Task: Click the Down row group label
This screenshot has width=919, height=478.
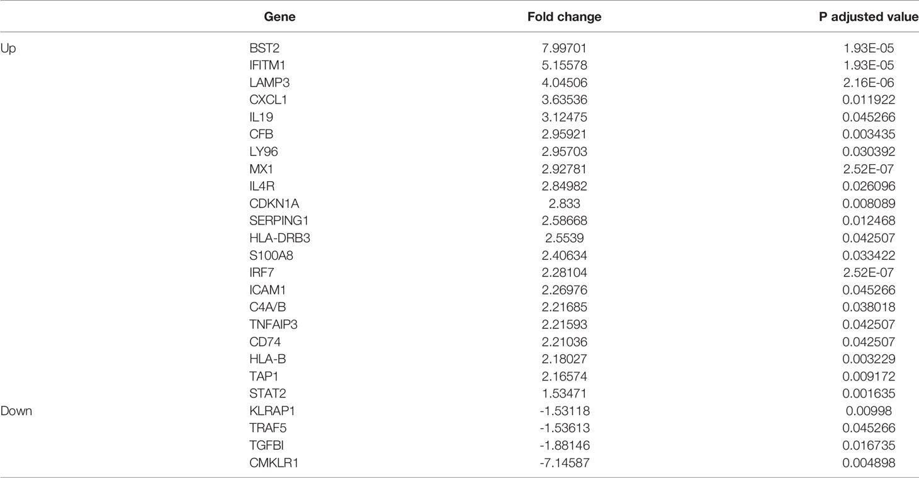Action: (16, 411)
